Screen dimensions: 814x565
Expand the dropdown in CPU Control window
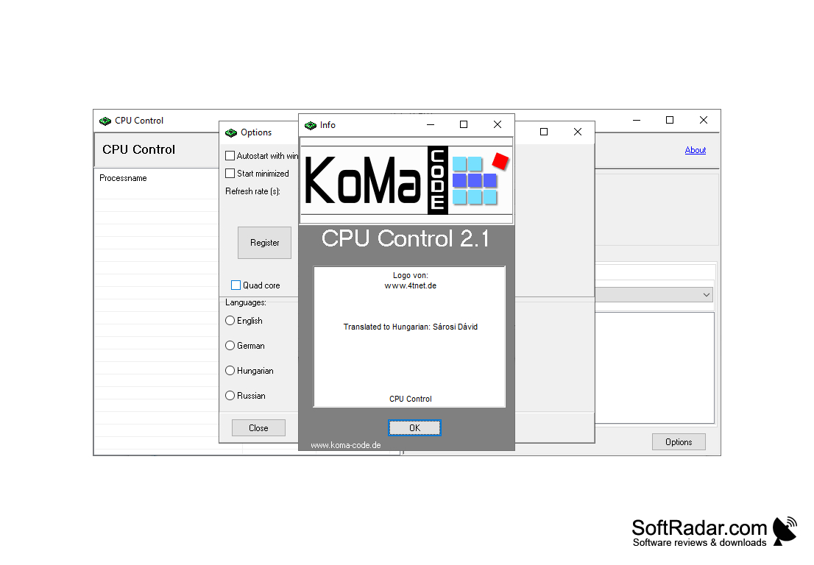(706, 295)
